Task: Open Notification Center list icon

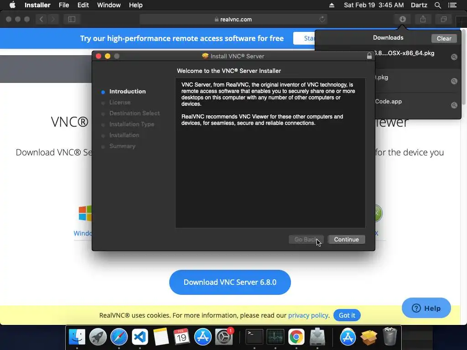Action: click(452, 5)
